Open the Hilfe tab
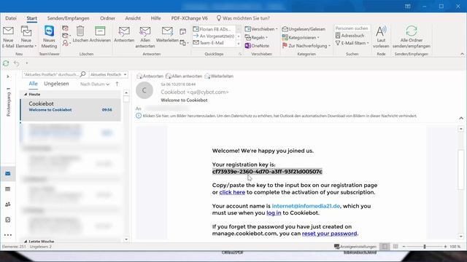Viewport: 467px width, 262px height. click(155, 18)
